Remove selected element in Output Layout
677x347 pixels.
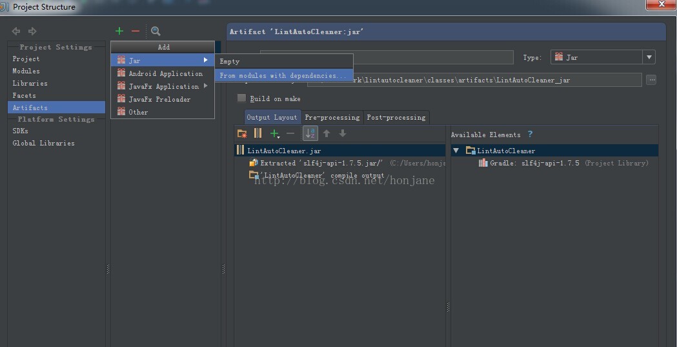(x=290, y=133)
